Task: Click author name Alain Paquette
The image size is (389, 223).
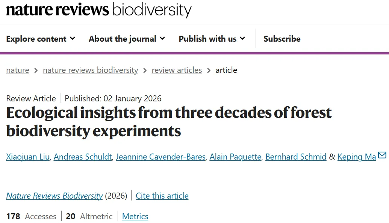Action: click(235, 157)
